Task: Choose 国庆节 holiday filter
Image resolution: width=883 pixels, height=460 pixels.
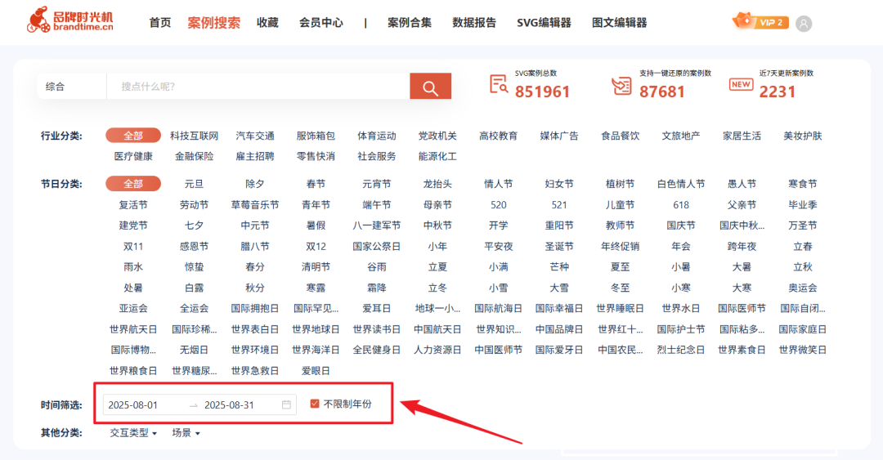Action: click(681, 226)
